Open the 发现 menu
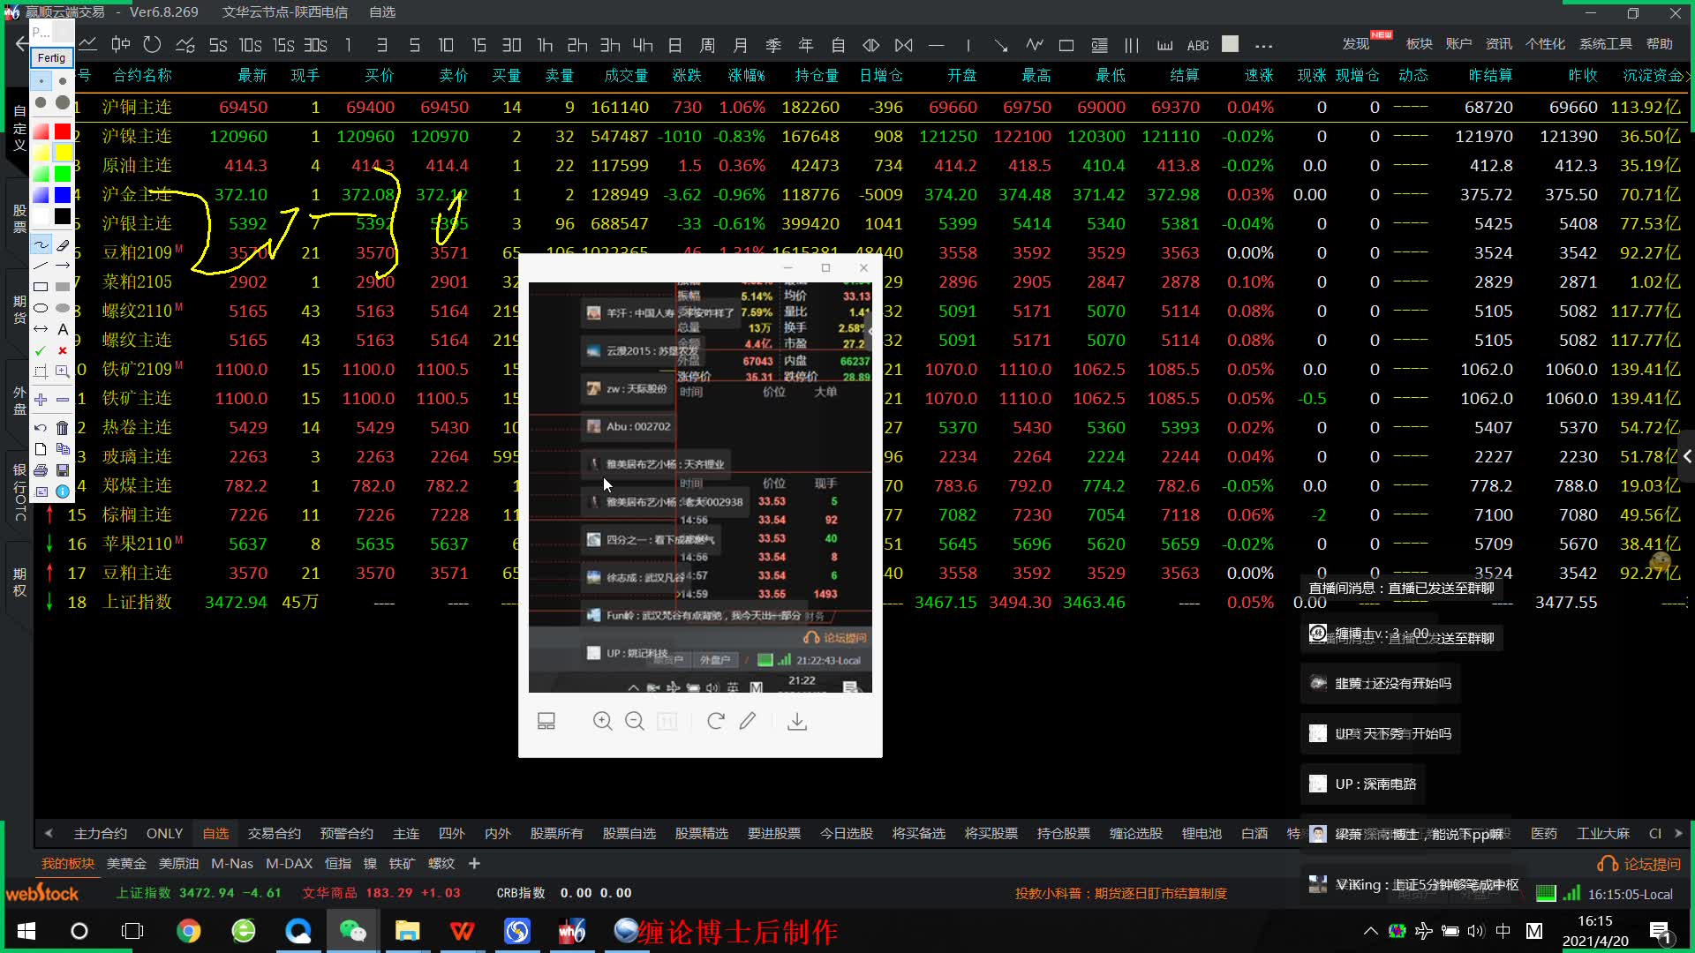This screenshot has height=953, width=1695. (1355, 43)
